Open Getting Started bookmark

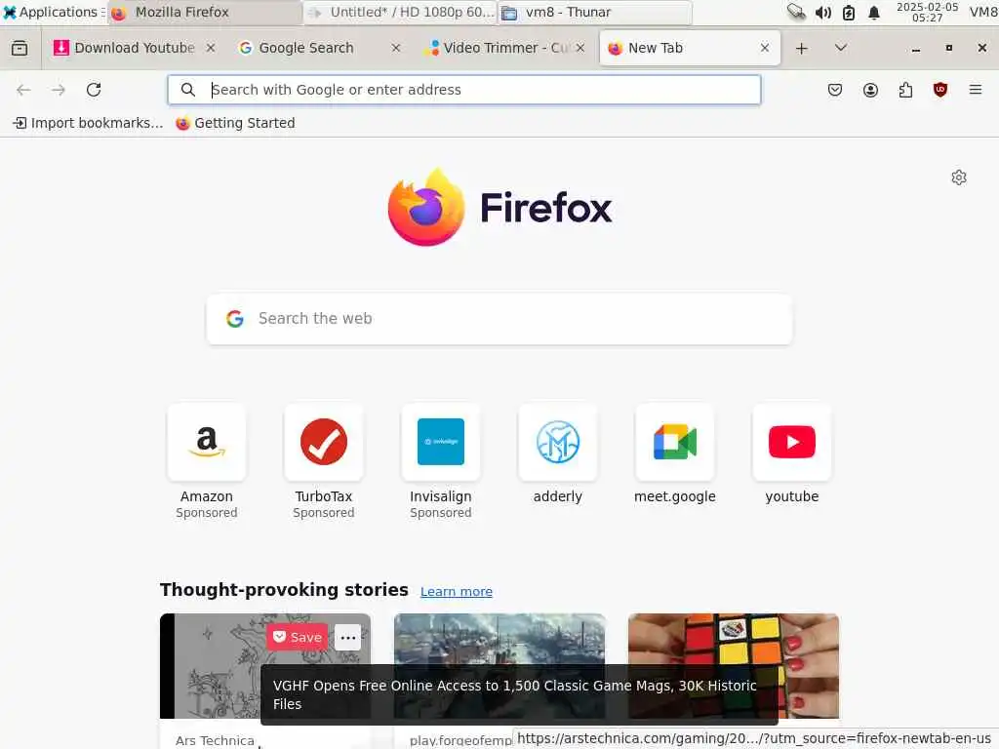[235, 123]
